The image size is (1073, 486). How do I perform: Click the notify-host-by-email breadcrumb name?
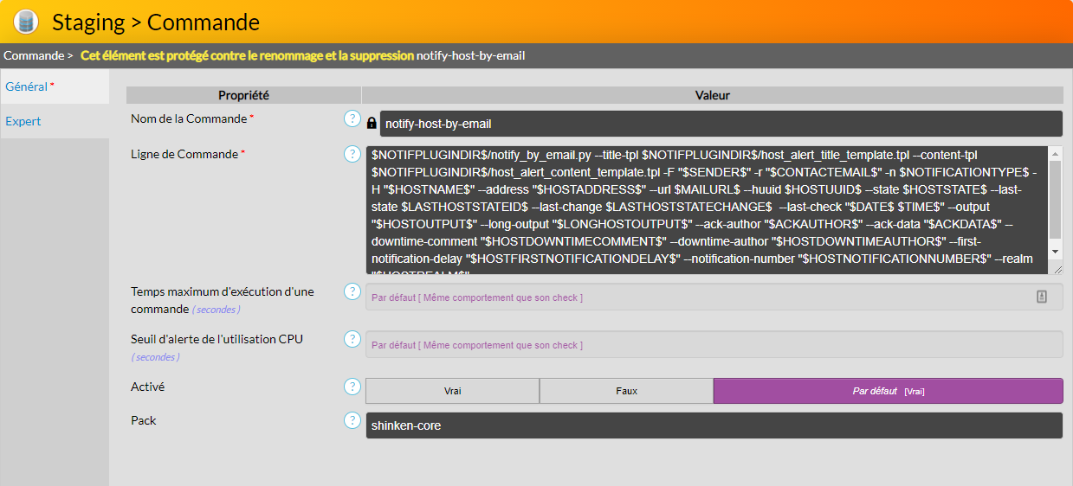470,55
